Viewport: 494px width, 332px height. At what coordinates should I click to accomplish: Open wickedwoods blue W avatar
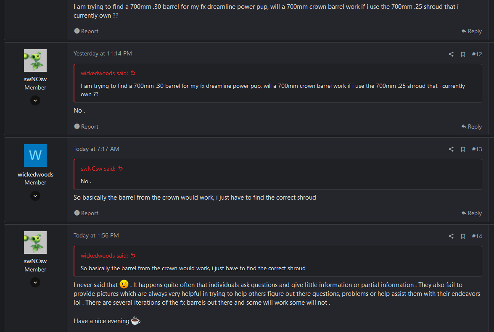coord(35,155)
